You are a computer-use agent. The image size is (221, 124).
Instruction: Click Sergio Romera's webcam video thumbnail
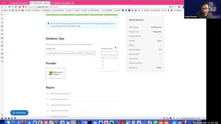click(x=203, y=9)
